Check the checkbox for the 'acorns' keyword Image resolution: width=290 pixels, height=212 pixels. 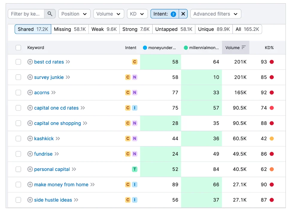[18, 93]
